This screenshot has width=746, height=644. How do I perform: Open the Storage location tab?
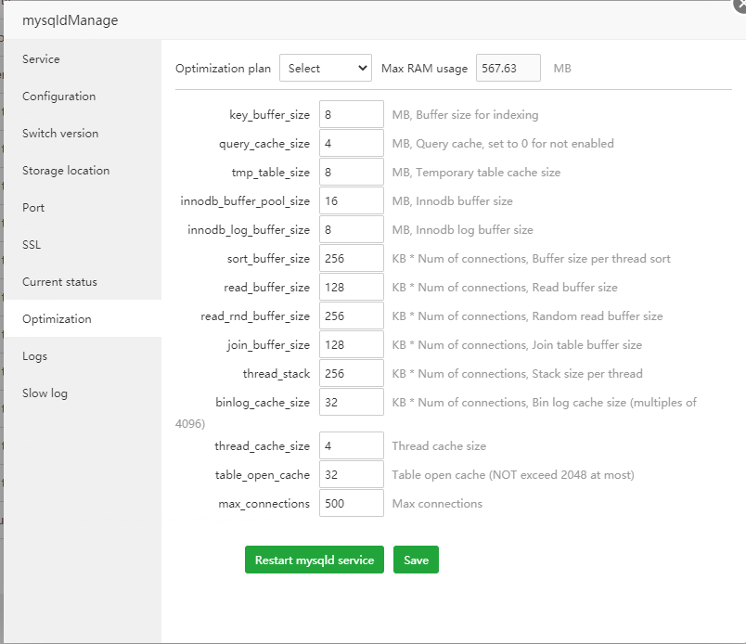click(x=66, y=171)
